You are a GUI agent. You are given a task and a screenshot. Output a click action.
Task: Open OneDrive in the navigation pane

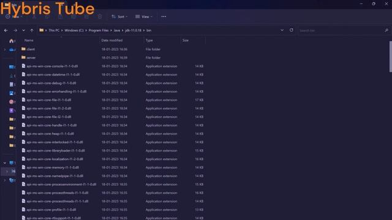tap(12, 50)
